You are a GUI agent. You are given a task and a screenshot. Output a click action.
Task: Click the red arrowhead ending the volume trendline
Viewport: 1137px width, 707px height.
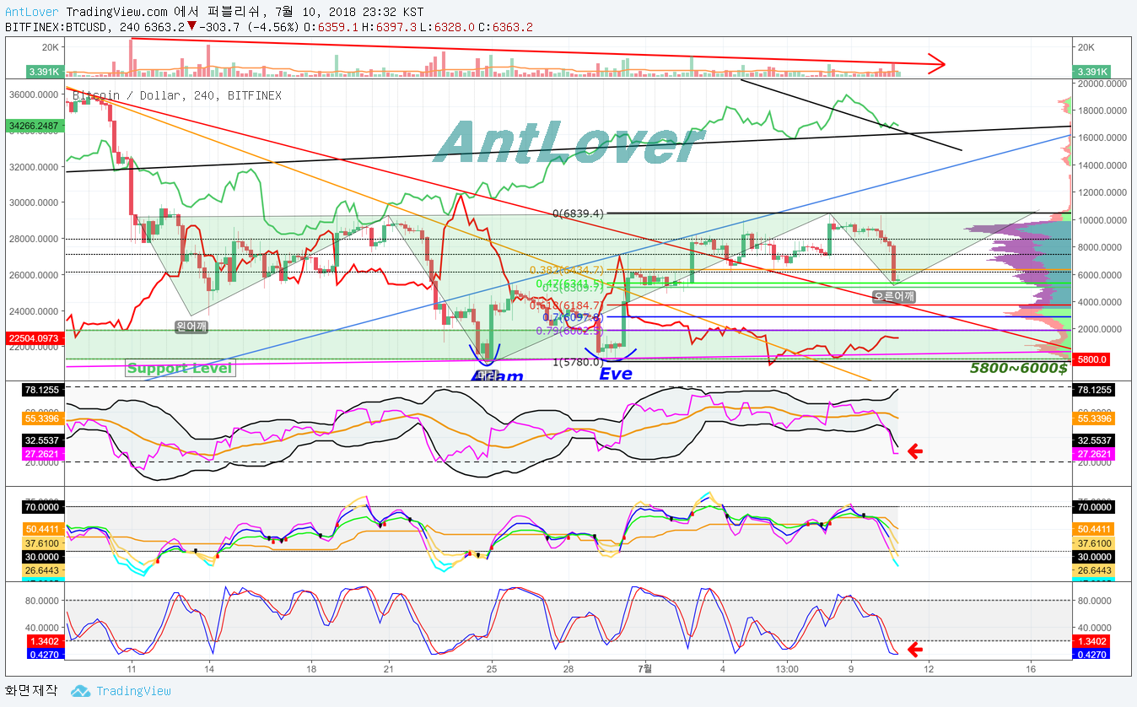pyautogui.click(x=935, y=62)
